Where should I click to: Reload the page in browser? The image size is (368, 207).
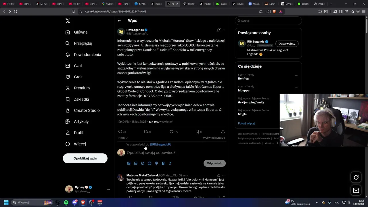pos(16,11)
